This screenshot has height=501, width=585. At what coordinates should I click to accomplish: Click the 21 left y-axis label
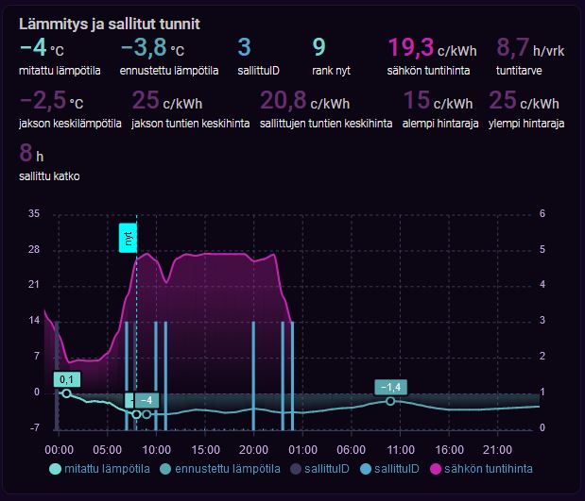pos(34,285)
